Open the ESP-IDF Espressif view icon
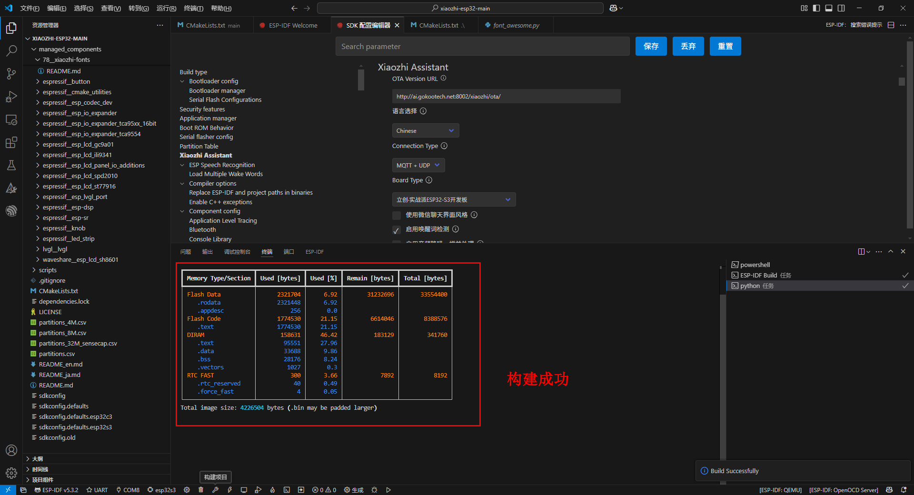 (11, 211)
